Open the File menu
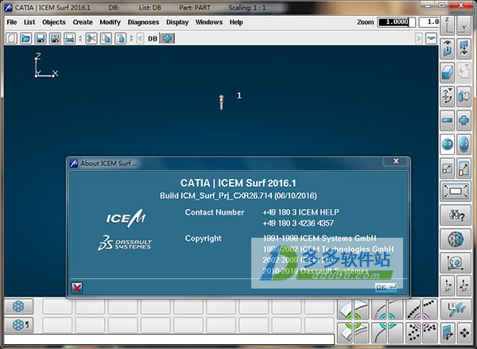 [x=12, y=22]
